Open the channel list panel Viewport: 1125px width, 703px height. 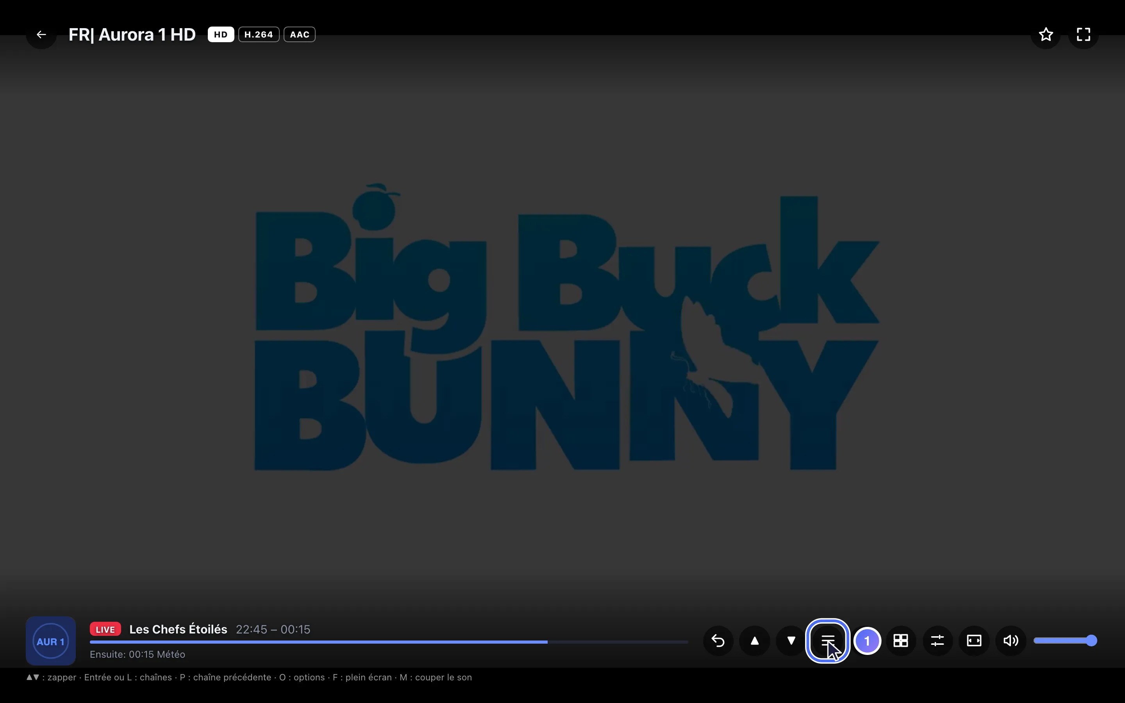click(x=827, y=641)
